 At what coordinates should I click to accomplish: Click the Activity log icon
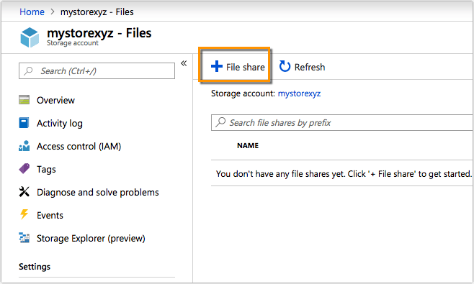click(x=24, y=123)
